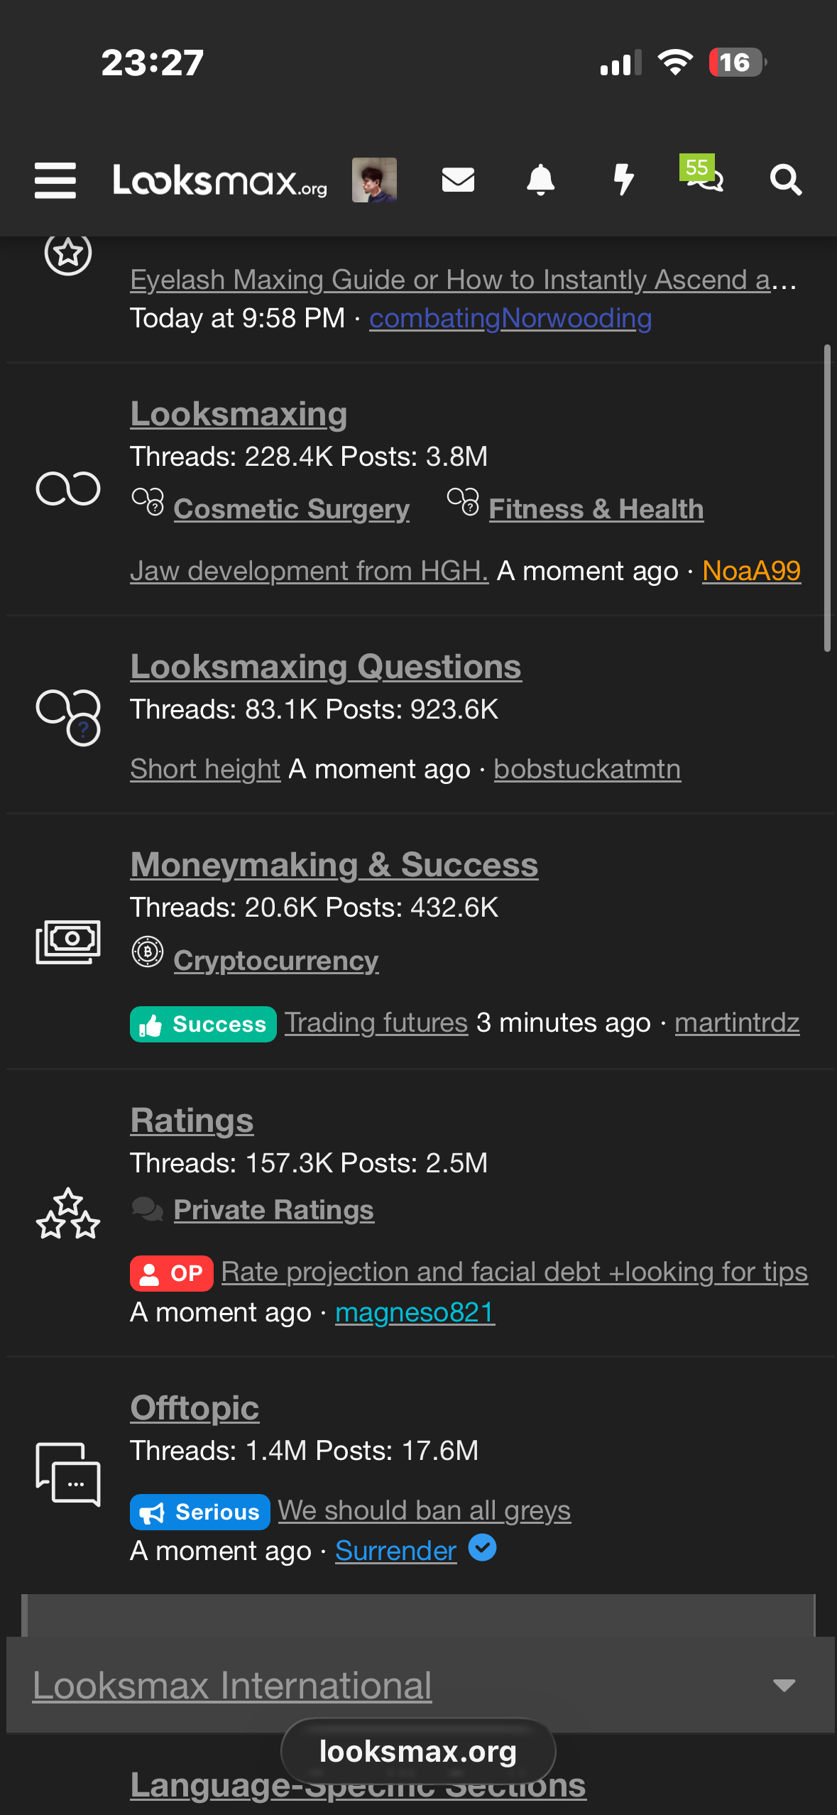Viewport: 837px width, 1815px height.
Task: Tap the Ratings three-stars icon
Action: 68,1214
